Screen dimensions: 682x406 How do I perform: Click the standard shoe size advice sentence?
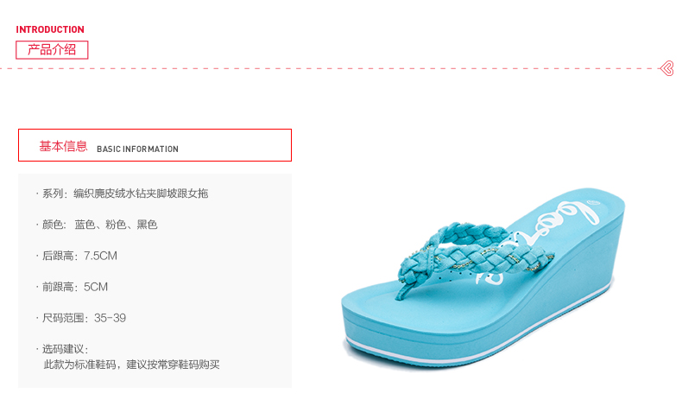tap(131, 365)
